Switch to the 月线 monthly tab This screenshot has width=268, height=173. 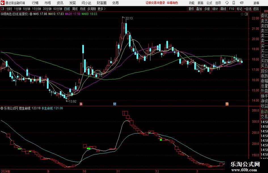tap(83, 9)
